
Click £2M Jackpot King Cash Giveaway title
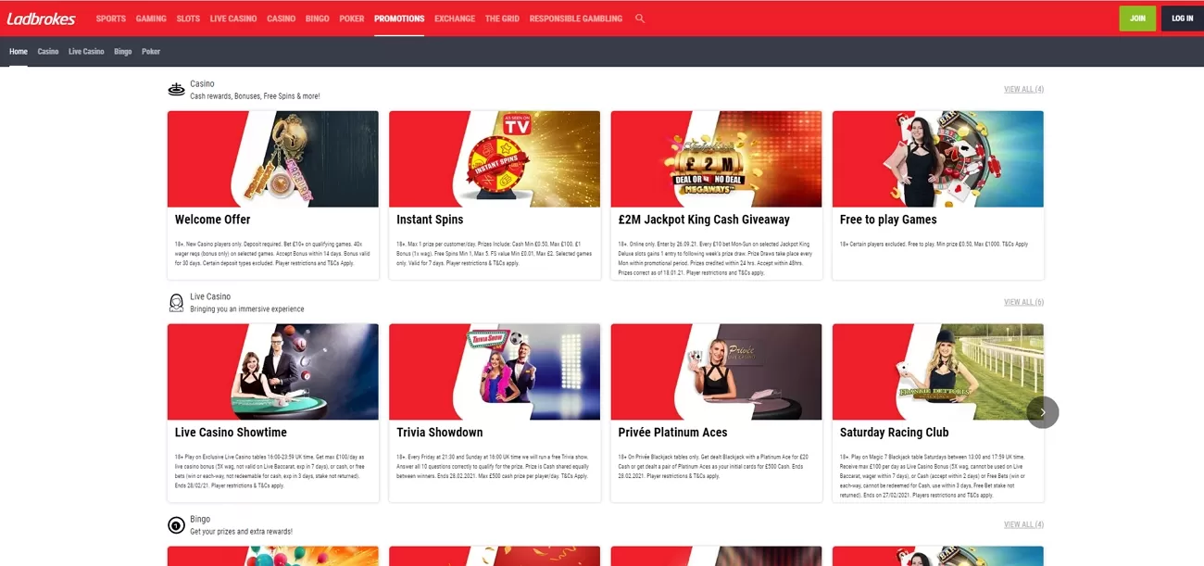coord(704,220)
